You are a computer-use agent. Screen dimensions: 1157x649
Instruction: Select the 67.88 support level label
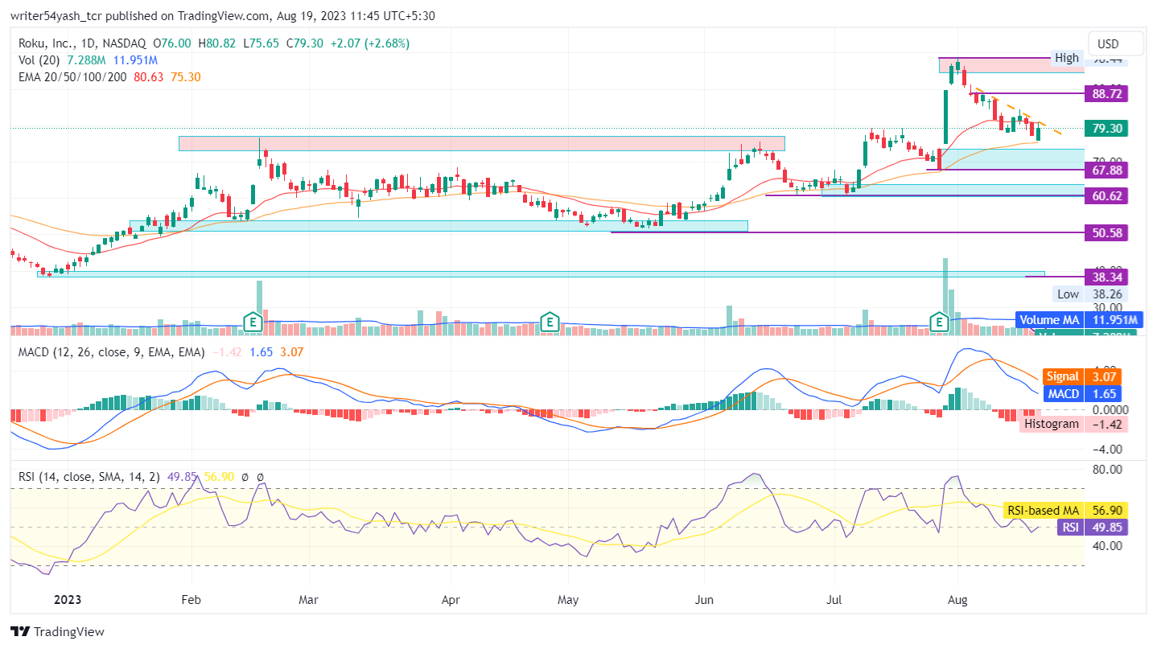click(1106, 170)
